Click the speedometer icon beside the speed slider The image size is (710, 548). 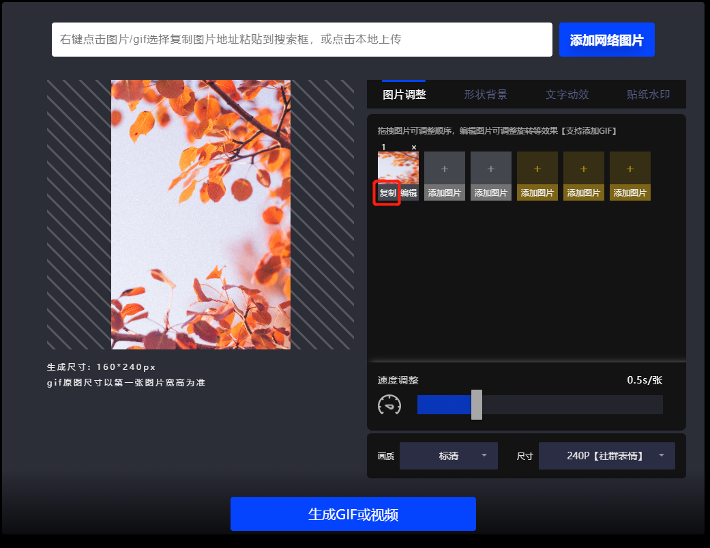[x=389, y=405]
